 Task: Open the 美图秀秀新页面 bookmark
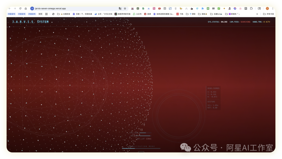[122, 14]
